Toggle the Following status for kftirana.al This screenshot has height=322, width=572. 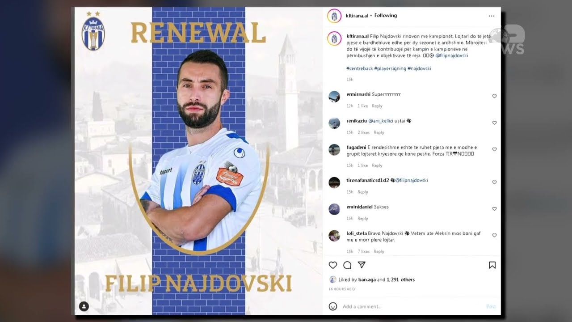(x=386, y=16)
